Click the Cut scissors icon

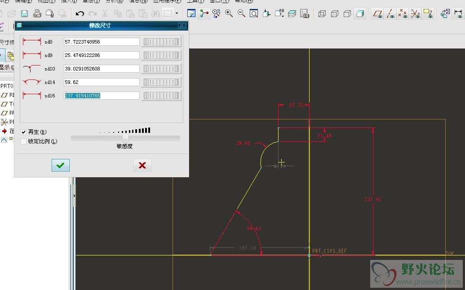pyautogui.click(x=105, y=13)
